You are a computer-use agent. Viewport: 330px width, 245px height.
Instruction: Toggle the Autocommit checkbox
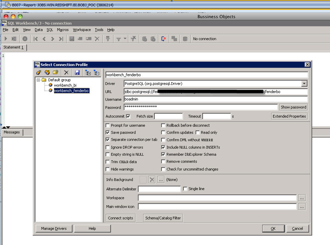click(x=128, y=116)
